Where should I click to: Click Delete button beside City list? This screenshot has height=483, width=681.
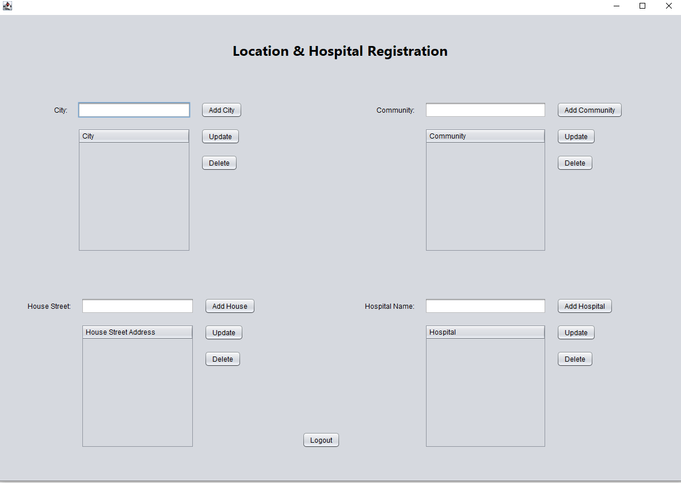219,163
